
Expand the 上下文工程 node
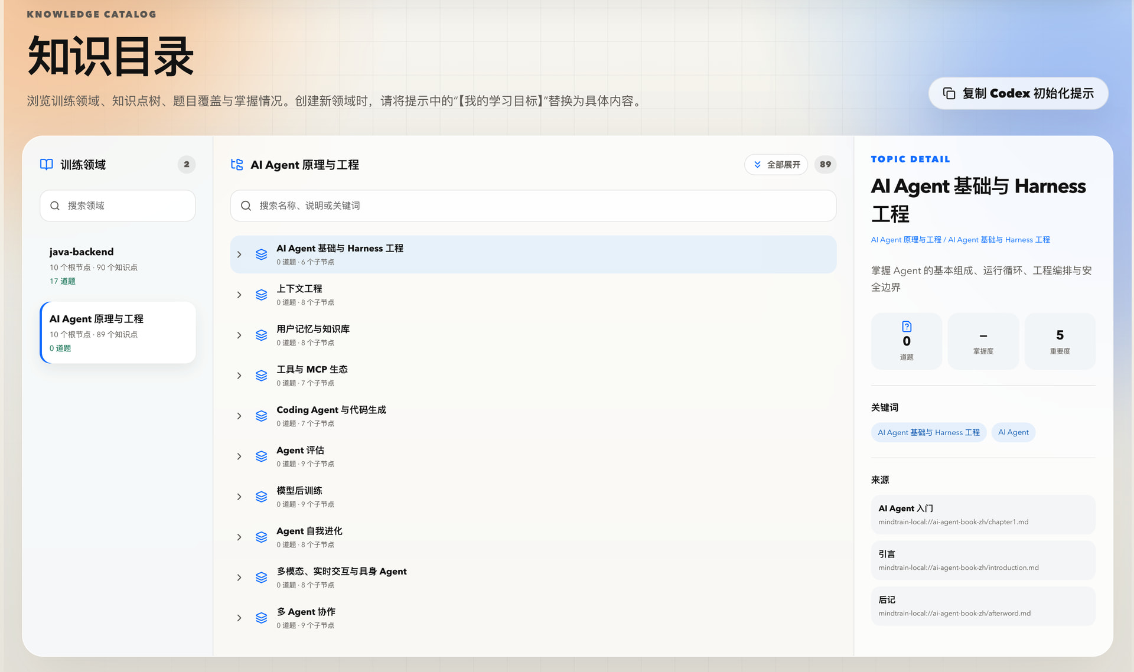pos(239,295)
